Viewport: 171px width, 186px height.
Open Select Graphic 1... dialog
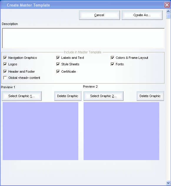coord(21,96)
